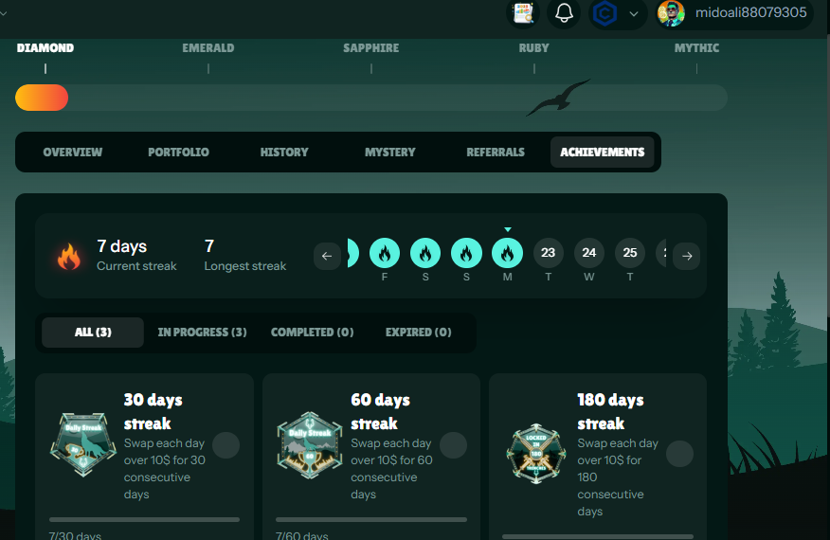830x540 pixels.
Task: Click the orange tier progress bar fill
Action: [42, 98]
